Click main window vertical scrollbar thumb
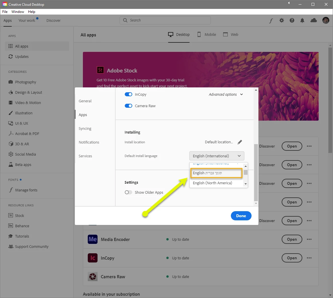Image resolution: width=333 pixels, height=298 pixels. [330, 100]
